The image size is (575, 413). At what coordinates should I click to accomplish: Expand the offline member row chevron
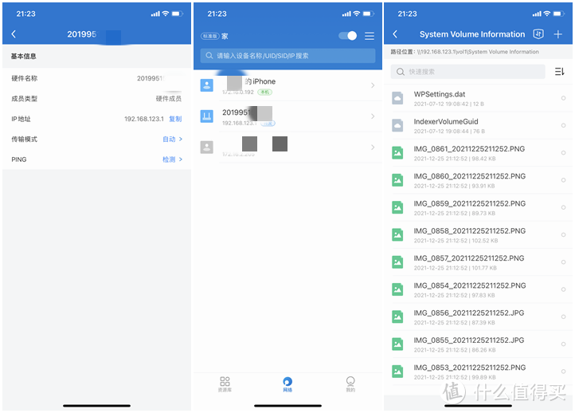point(373,147)
